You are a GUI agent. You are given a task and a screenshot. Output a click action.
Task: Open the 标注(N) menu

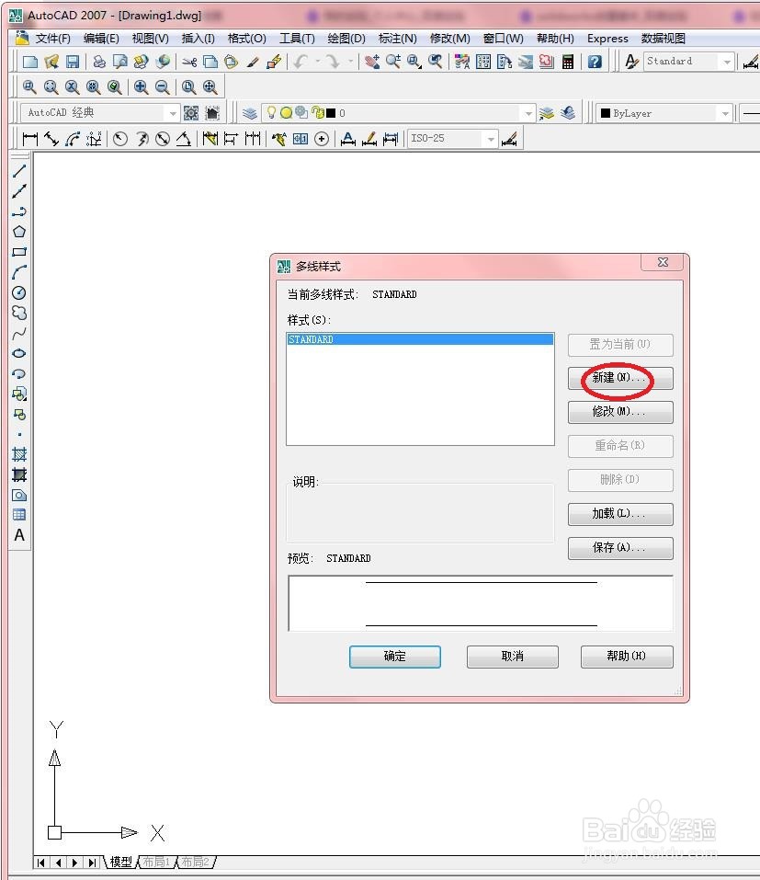click(x=398, y=39)
